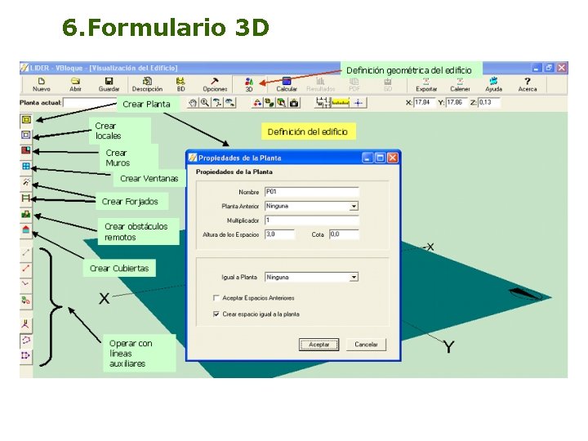Open the Calener toolbar icon
The height and width of the screenshot is (441, 588).
click(460, 84)
